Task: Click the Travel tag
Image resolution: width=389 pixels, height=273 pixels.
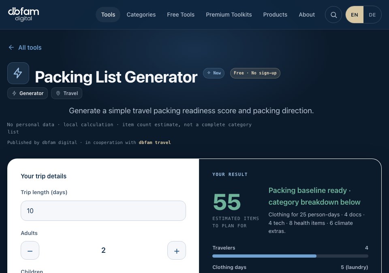Action: click(66, 93)
